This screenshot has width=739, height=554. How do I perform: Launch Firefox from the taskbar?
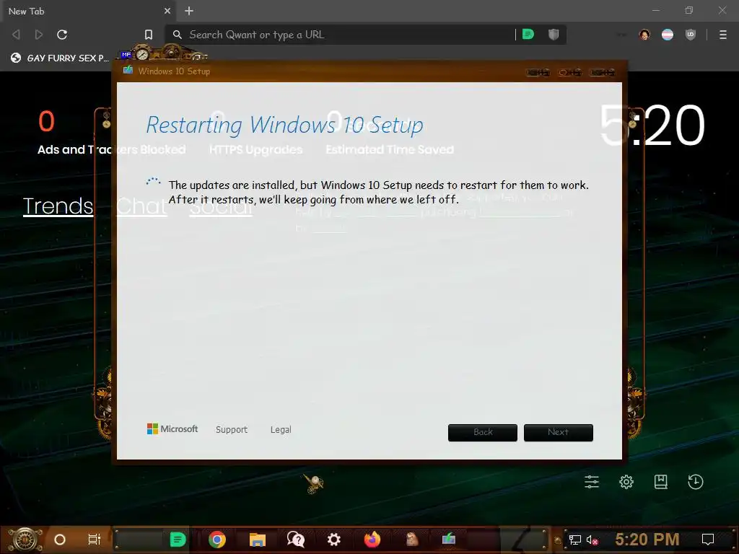click(x=372, y=540)
